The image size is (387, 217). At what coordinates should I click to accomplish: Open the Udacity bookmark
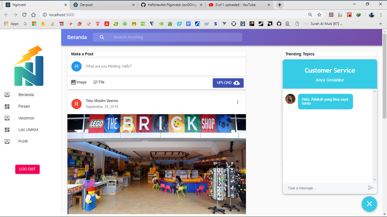coord(179,24)
